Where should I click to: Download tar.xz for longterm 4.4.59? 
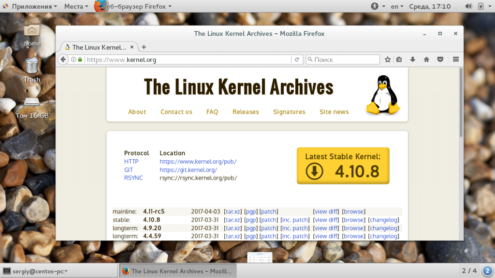pyautogui.click(x=233, y=236)
